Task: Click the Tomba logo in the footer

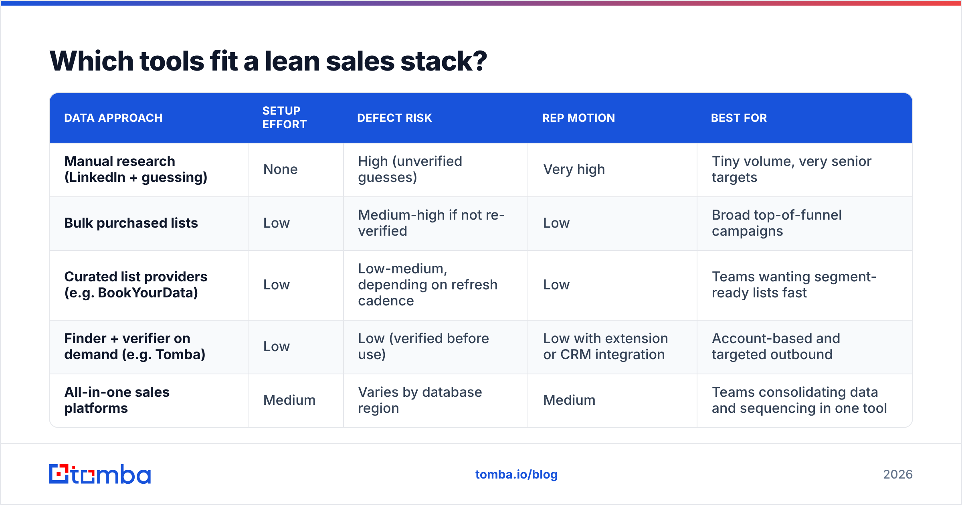Action: 100,474
